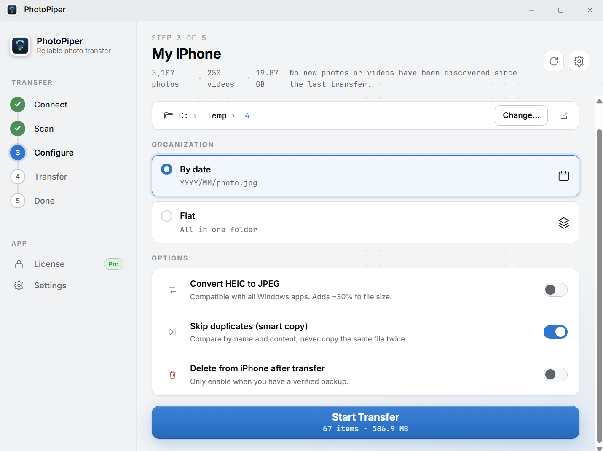
Task: Click the Pro license badge
Action: click(113, 264)
